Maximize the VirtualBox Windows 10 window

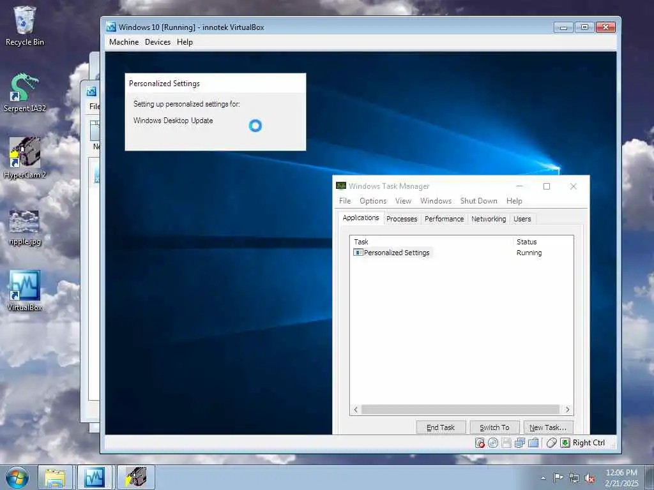(585, 27)
